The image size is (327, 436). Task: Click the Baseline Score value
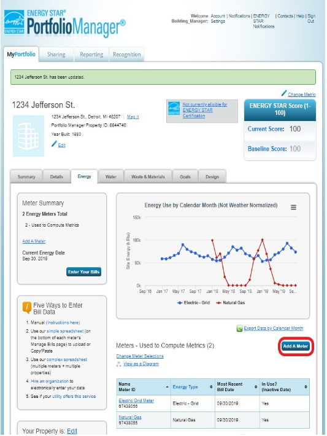[x=294, y=149]
